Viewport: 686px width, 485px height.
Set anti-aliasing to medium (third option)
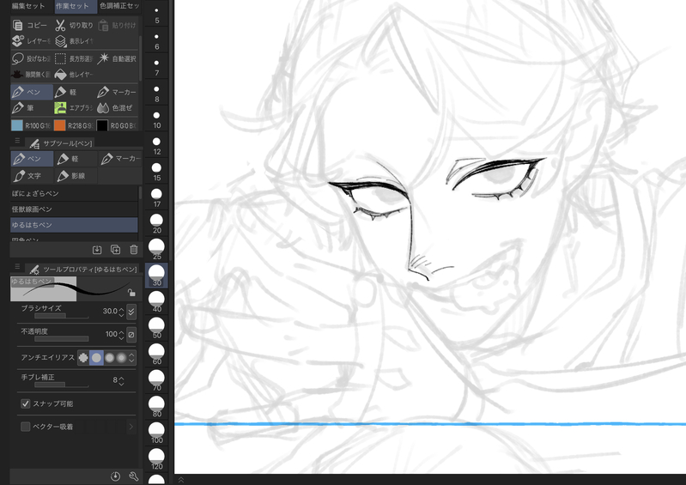pyautogui.click(x=109, y=358)
